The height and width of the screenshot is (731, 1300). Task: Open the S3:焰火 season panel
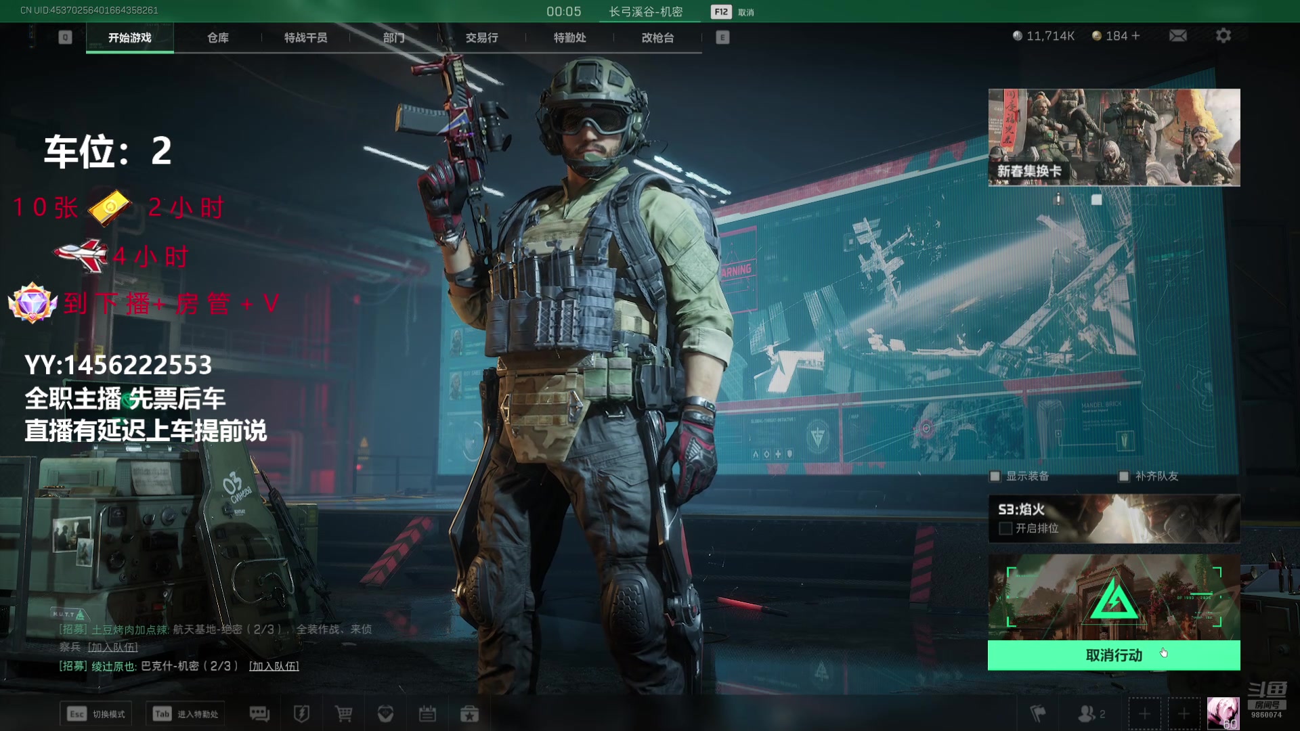1114,519
